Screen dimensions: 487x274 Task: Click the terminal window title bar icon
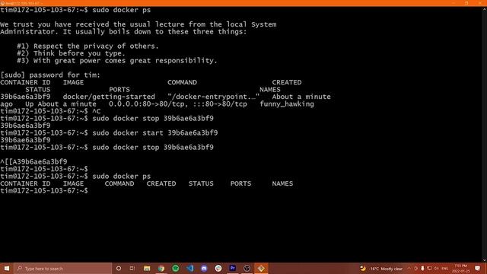pyautogui.click(x=2, y=3)
